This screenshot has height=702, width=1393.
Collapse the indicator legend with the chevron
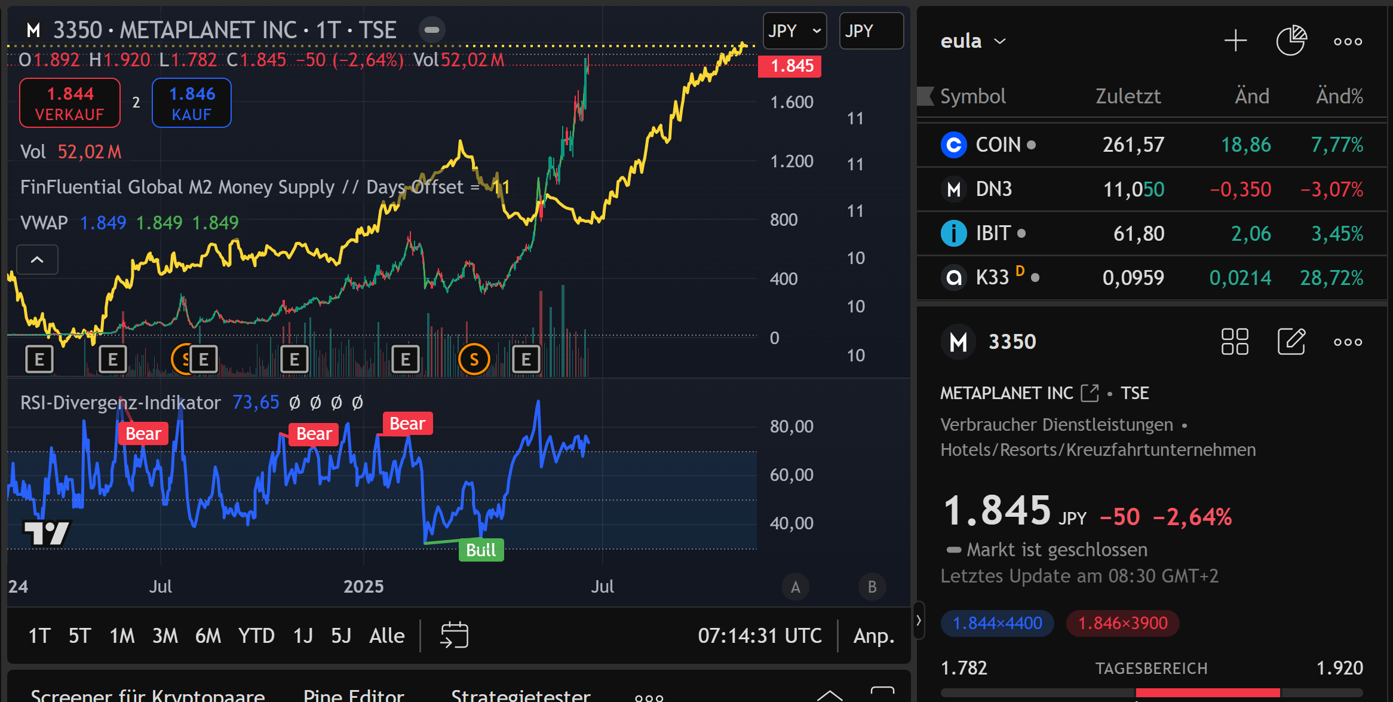pos(37,259)
